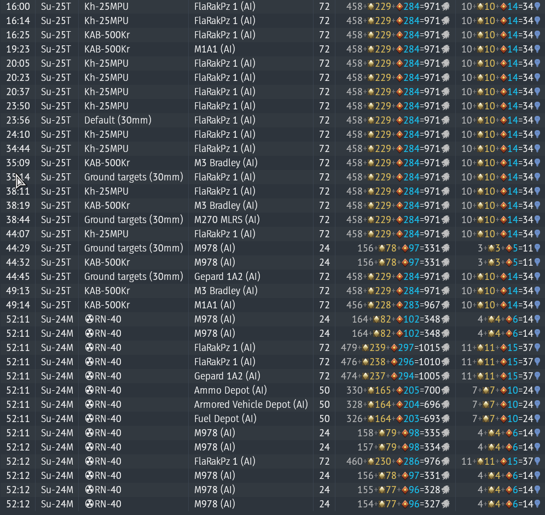The height and width of the screenshot is (515, 545).
Task: Select the Default (30mm) weapon entry
Action: tap(118, 120)
